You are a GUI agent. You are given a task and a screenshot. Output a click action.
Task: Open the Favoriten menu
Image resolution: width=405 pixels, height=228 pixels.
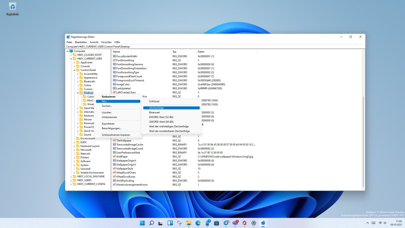tap(106, 42)
